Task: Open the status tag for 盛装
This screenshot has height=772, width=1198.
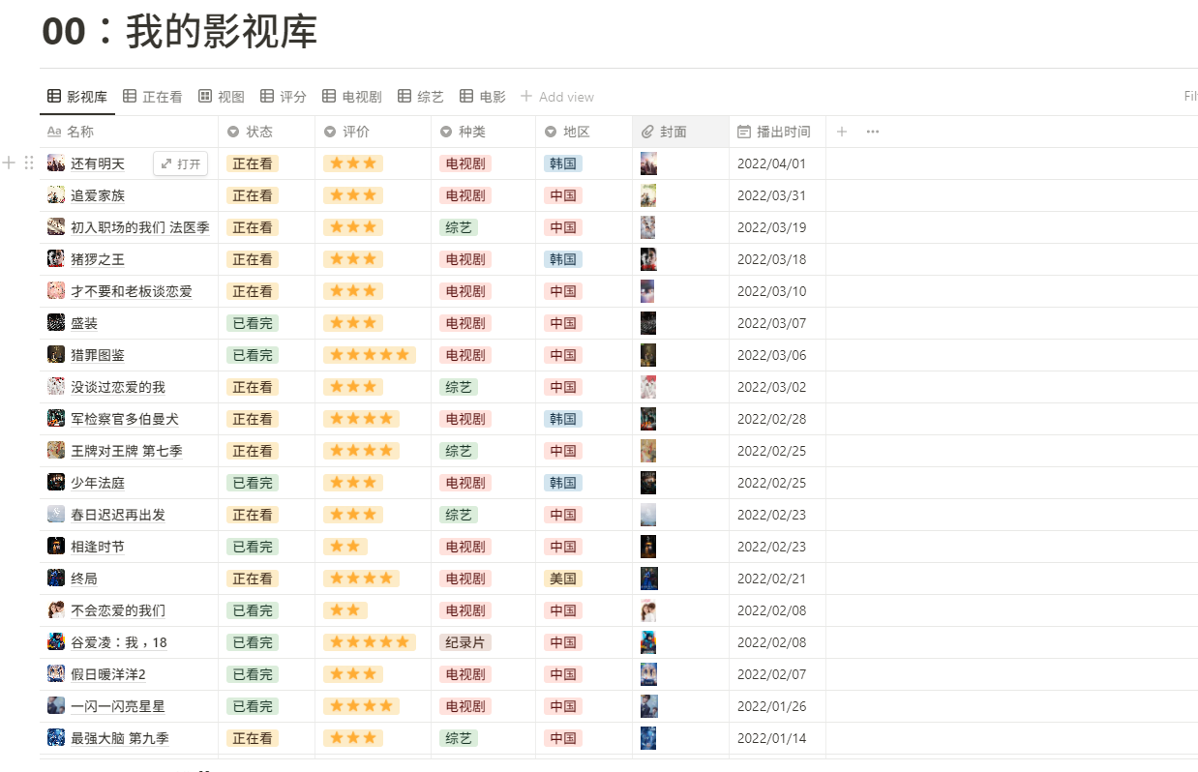Action: pyautogui.click(x=253, y=323)
